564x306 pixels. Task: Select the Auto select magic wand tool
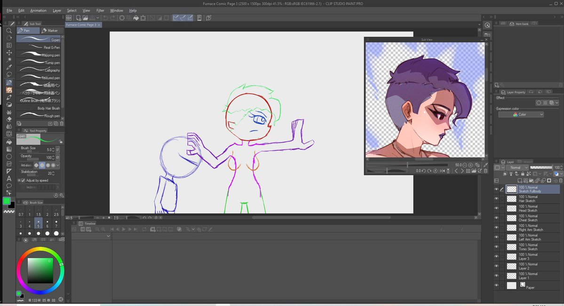(9, 60)
